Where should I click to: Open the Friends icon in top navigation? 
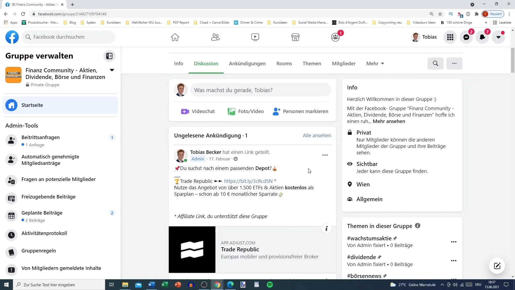[x=215, y=37]
